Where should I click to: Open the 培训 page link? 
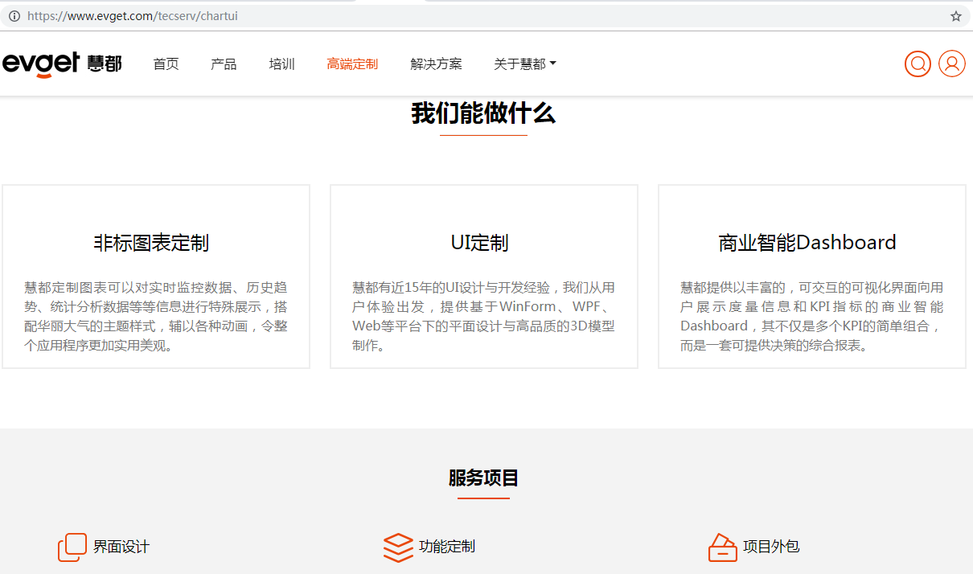tap(281, 64)
